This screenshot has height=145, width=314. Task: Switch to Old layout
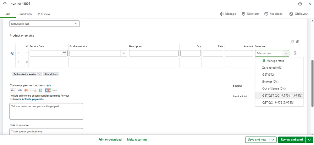299,14
